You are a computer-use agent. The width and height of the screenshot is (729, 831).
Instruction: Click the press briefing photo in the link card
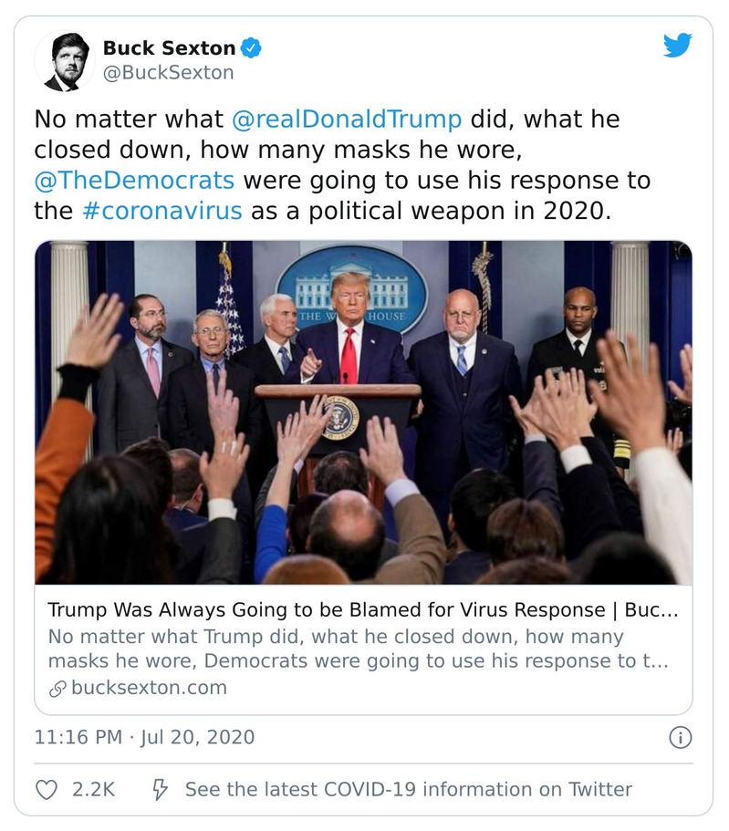pos(363,410)
